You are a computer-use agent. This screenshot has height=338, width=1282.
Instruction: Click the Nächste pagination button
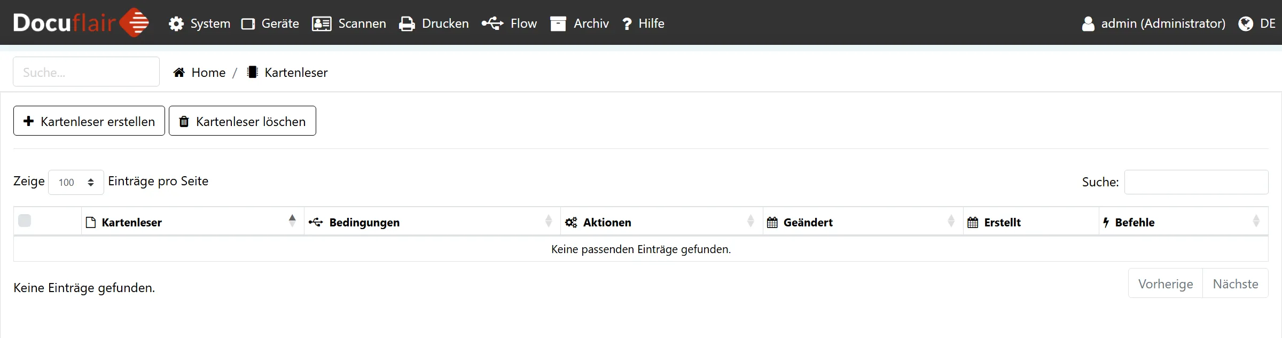click(x=1235, y=284)
